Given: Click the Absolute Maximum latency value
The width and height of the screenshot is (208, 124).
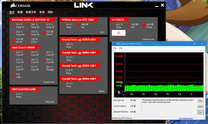Looking at the screenshot, I should point(133,112).
